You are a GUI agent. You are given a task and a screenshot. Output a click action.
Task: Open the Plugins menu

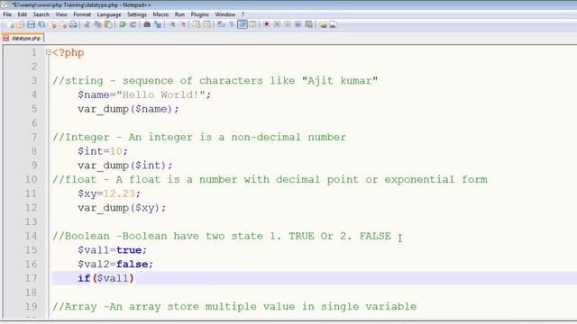tap(200, 14)
